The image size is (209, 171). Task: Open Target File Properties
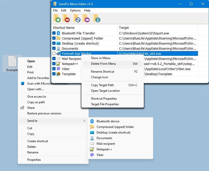tap(113, 104)
